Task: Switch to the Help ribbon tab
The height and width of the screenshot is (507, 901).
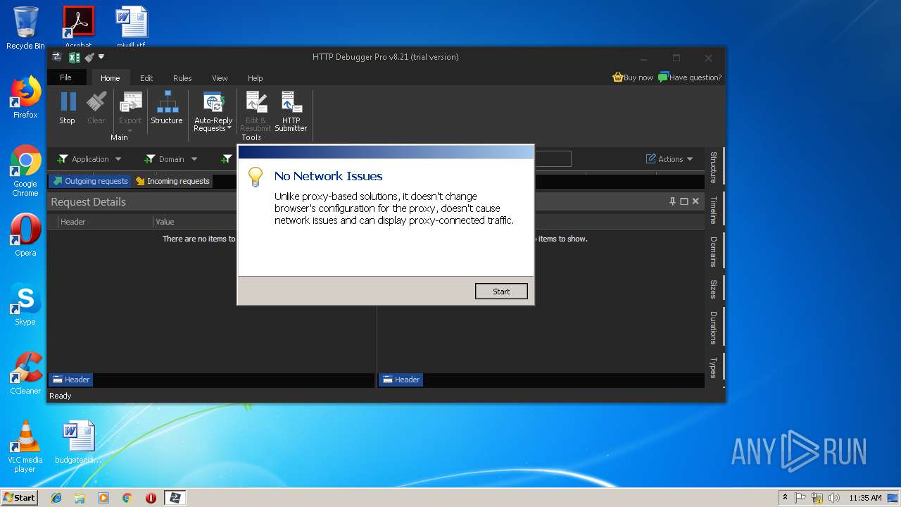Action: click(256, 78)
